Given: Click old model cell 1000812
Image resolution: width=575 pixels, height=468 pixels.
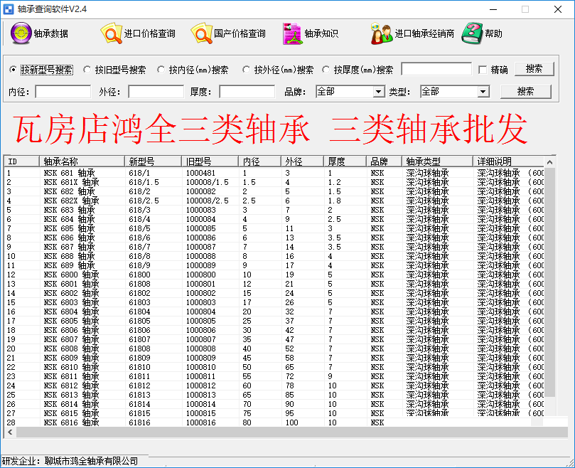Looking at the screenshot, I should click(x=200, y=385).
